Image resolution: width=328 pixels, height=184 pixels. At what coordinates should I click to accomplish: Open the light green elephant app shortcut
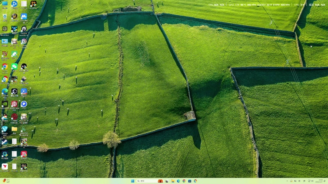[x=14, y=55]
